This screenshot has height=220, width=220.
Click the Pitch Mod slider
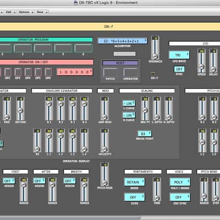click(x=105, y=174)
